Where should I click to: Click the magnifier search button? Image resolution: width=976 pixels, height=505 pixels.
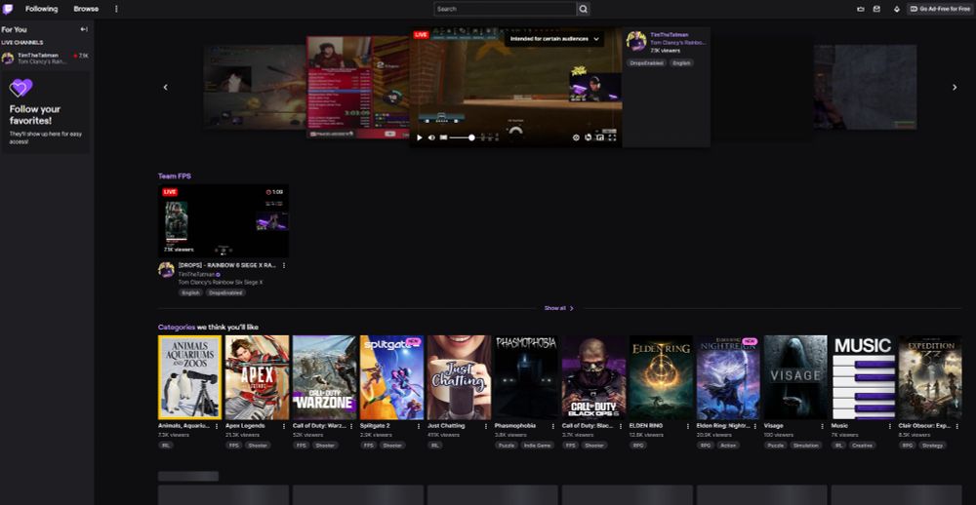(x=584, y=9)
